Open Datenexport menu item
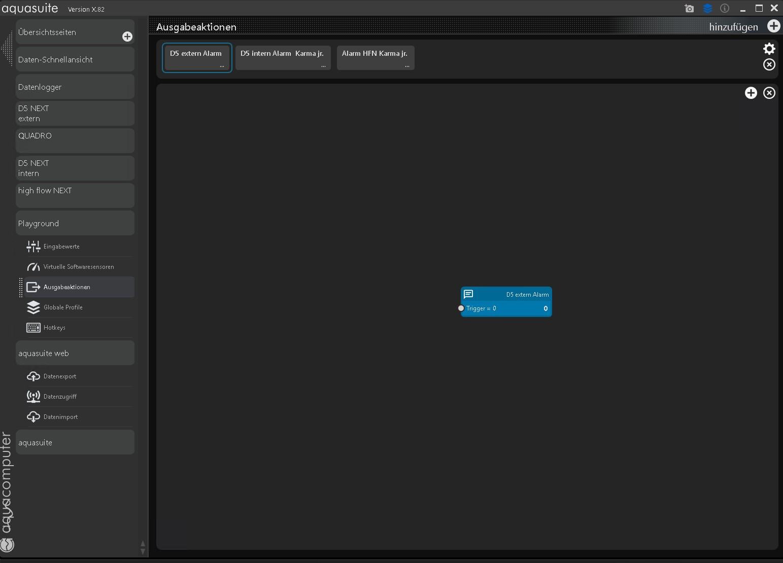 coord(79,376)
